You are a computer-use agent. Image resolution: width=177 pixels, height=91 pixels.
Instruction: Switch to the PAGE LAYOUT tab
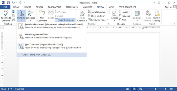(54, 7)
